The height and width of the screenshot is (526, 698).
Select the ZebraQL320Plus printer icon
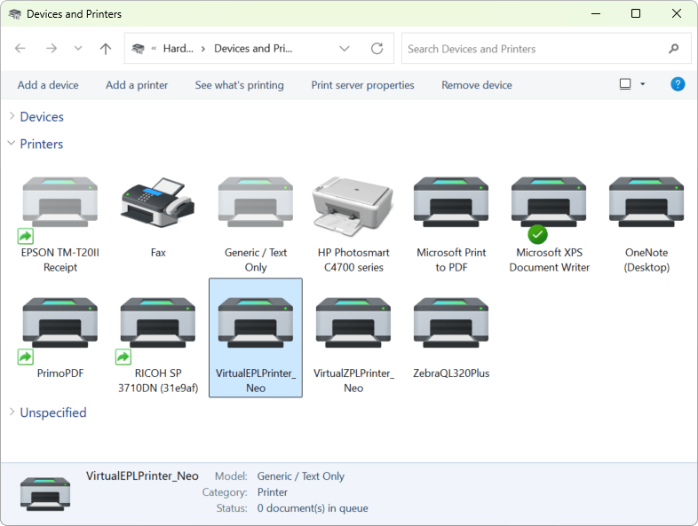451,323
